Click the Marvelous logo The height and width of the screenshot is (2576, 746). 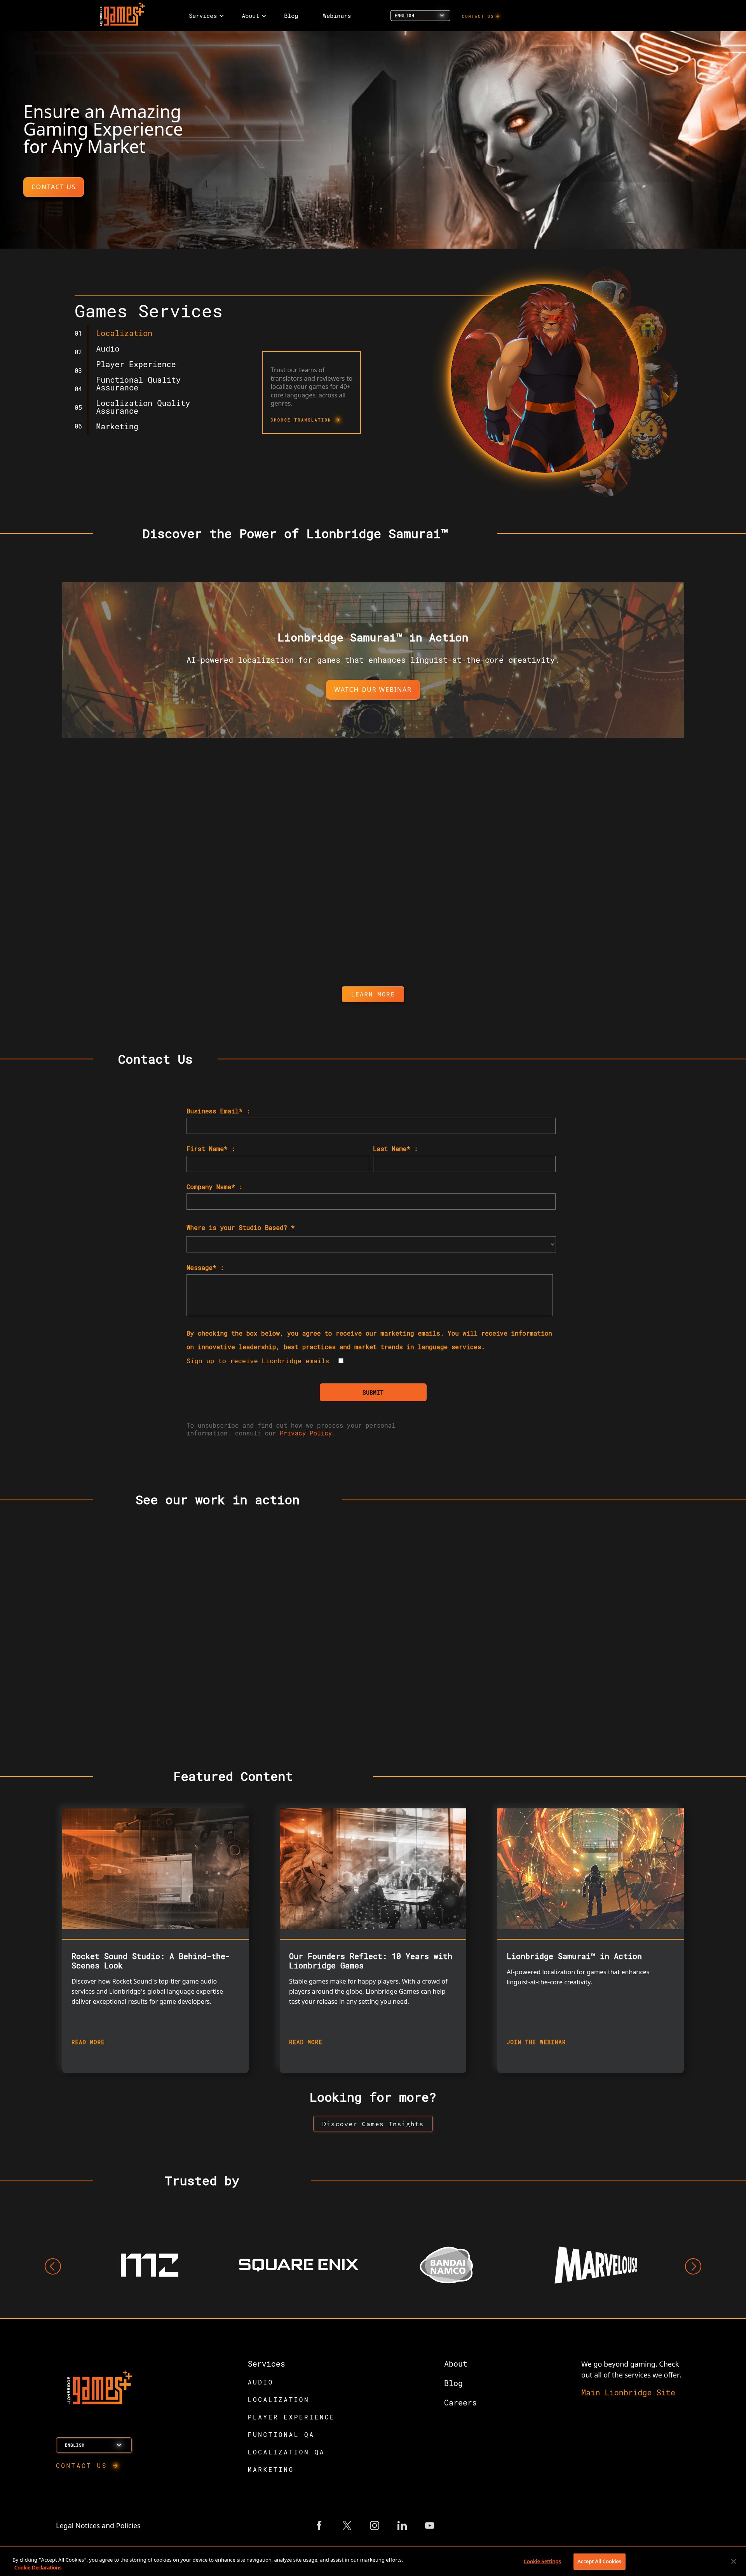coord(596,2264)
